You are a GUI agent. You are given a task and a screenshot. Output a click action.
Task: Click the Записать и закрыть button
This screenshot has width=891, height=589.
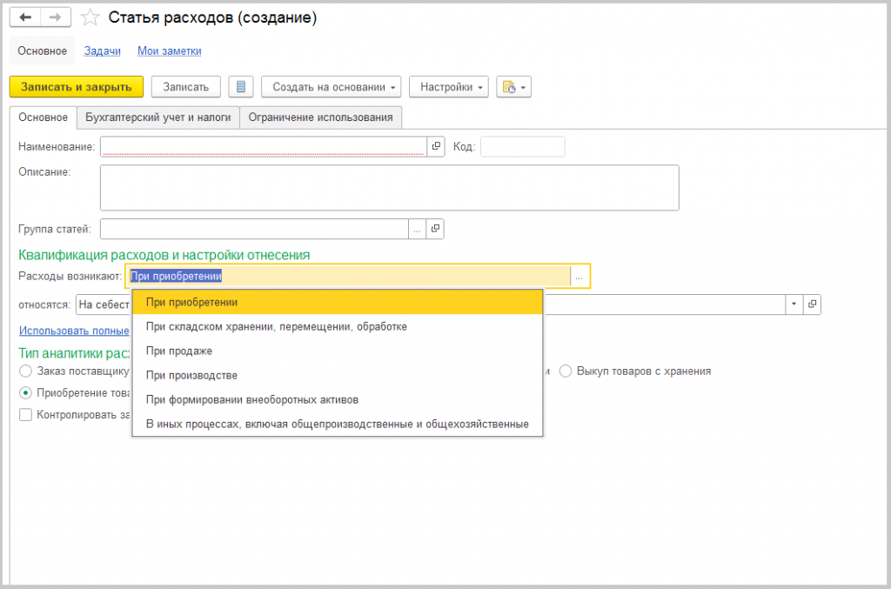(x=76, y=87)
